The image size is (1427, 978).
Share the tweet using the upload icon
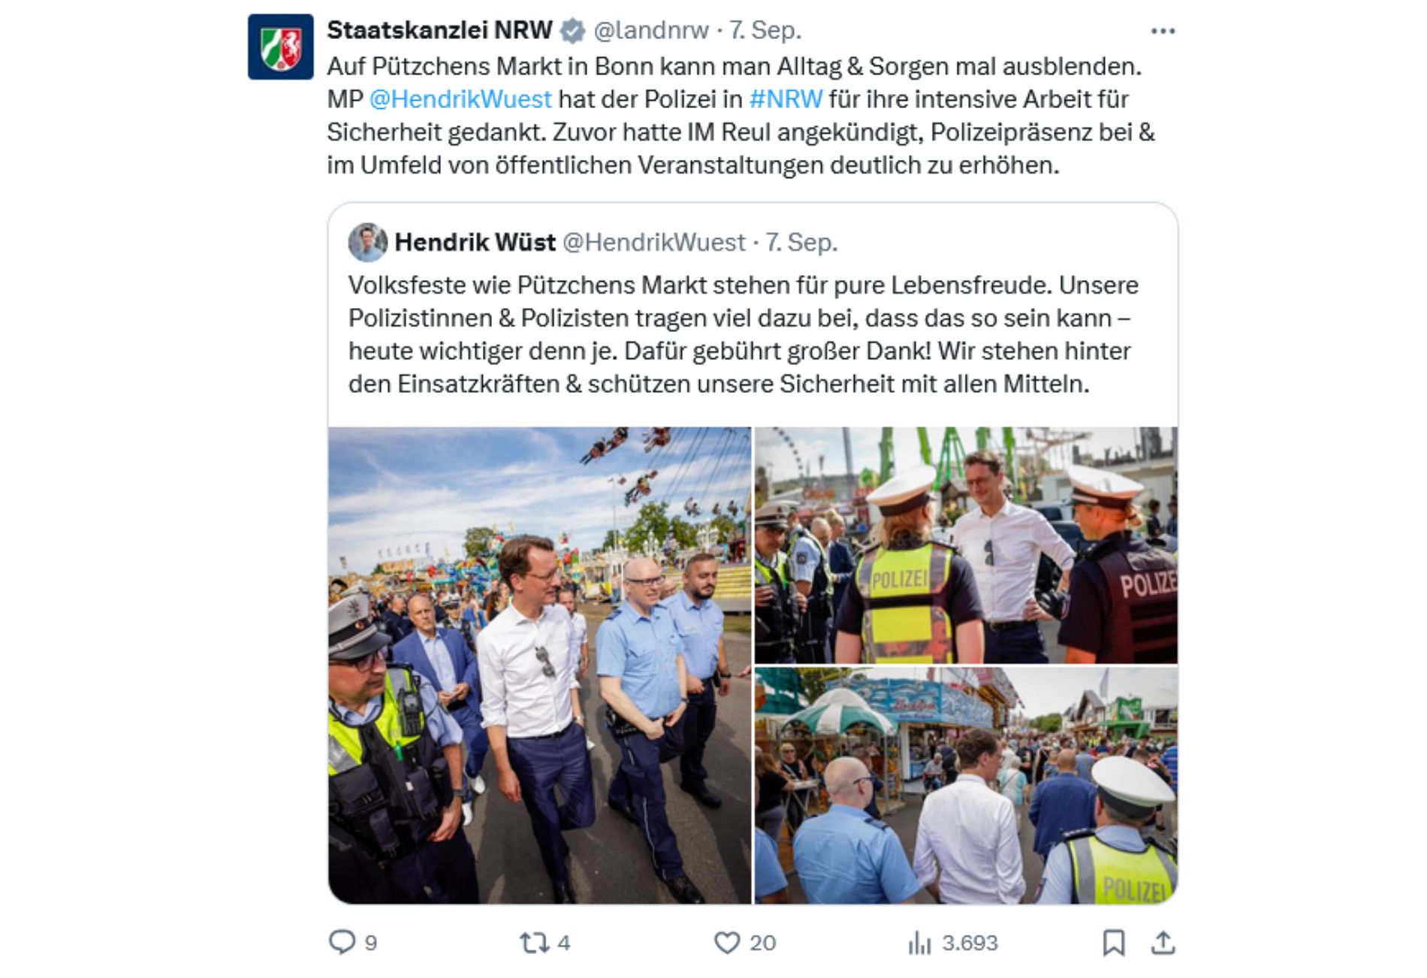pos(1163,942)
